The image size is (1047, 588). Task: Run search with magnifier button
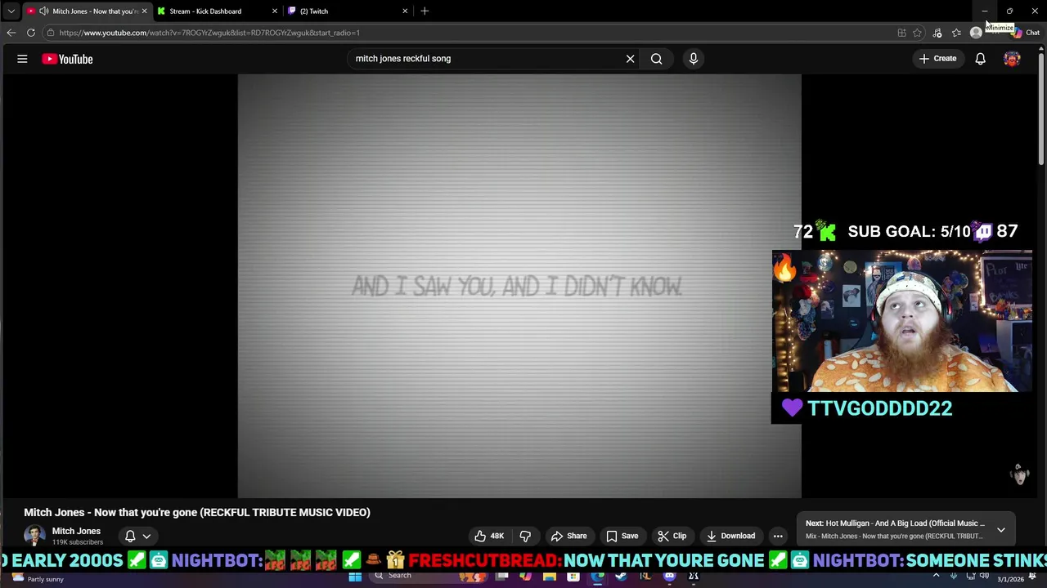656,59
